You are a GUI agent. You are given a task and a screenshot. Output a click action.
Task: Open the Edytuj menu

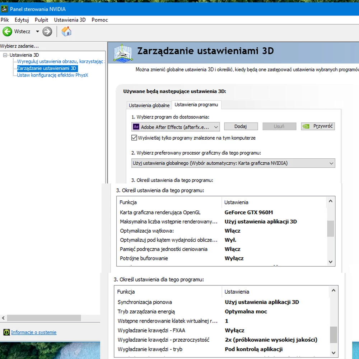pyautogui.click(x=22, y=20)
